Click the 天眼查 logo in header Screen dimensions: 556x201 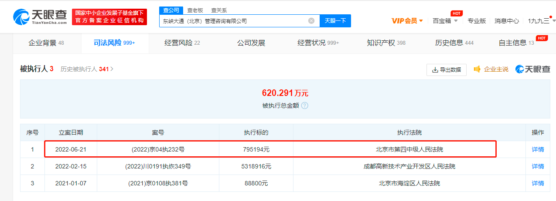click(41, 17)
